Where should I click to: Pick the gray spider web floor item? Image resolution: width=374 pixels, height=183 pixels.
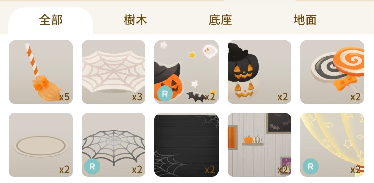(114, 145)
